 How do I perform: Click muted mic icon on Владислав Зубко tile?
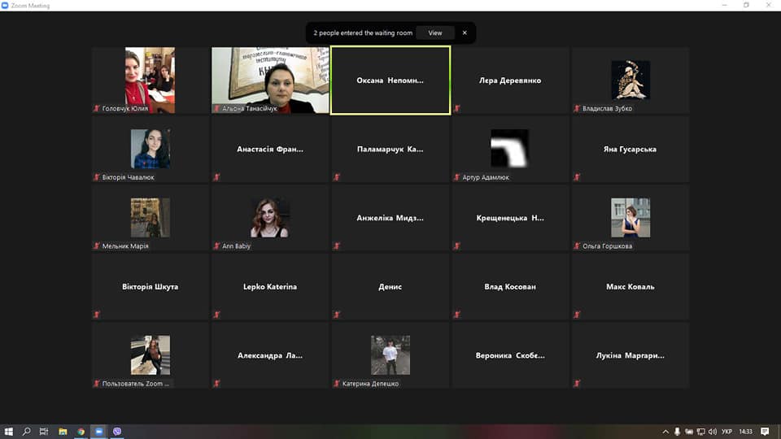point(577,108)
